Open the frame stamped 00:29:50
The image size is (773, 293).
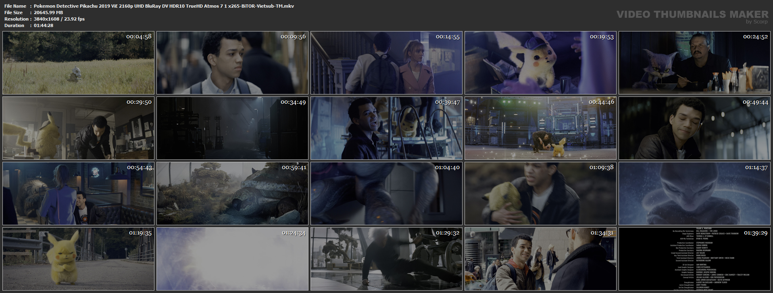(78, 128)
